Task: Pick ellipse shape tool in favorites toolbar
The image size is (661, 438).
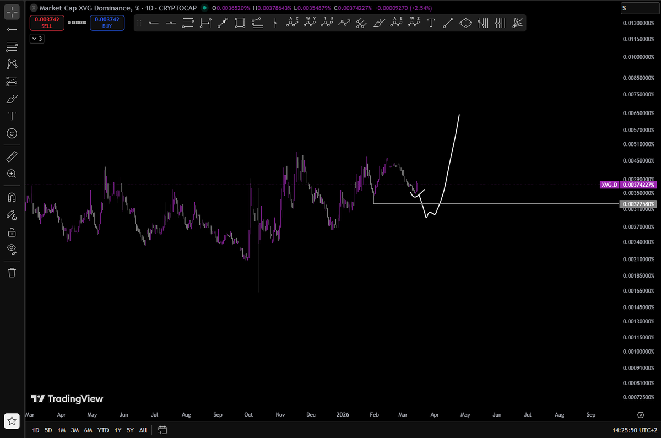Action: coord(466,23)
